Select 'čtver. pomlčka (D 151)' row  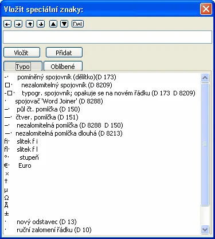pyautogui.click(x=102, y=117)
